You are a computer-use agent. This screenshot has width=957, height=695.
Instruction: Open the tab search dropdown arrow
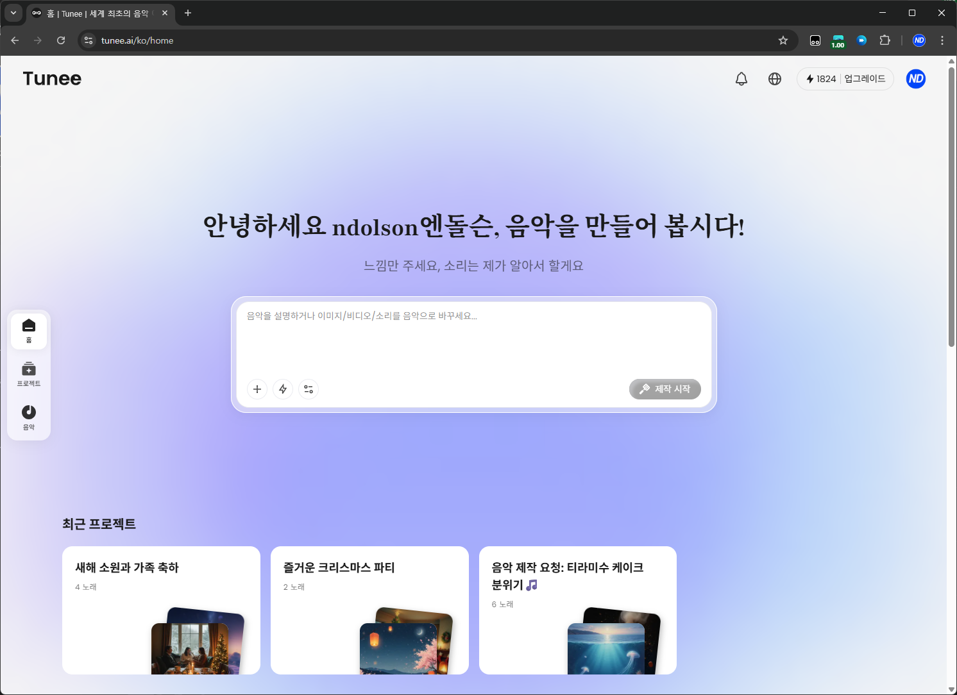pyautogui.click(x=13, y=13)
